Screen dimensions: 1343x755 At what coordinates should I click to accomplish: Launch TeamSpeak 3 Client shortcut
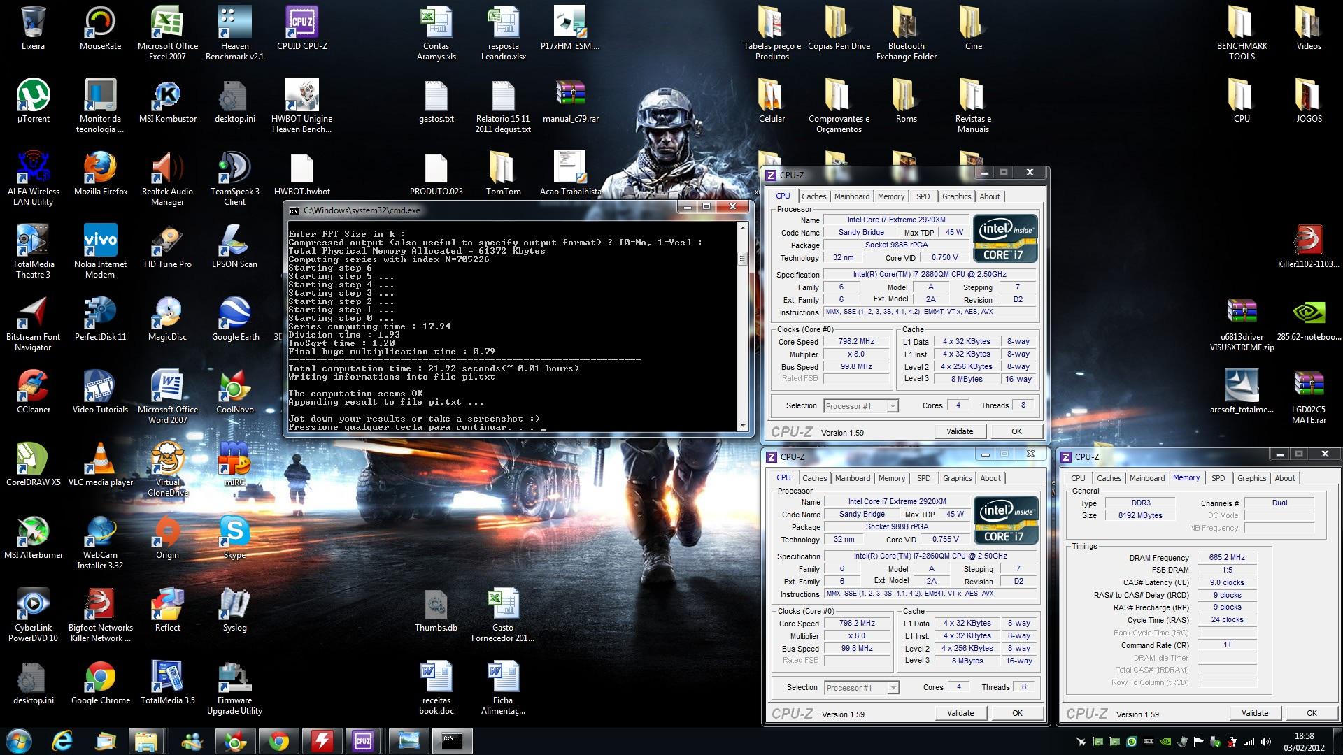[x=234, y=179]
